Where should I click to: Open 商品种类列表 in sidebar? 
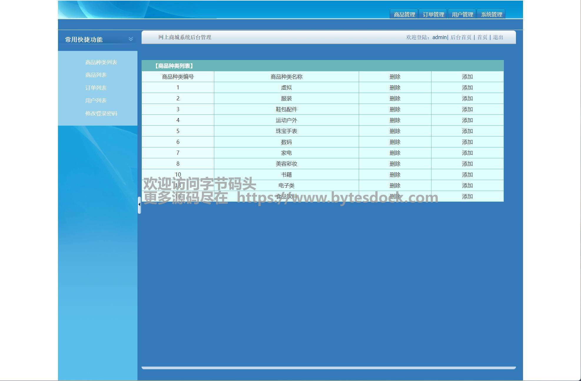pyautogui.click(x=101, y=62)
